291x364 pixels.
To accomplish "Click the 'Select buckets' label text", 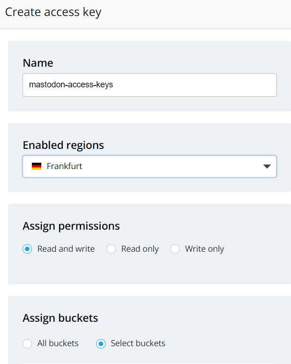I will pos(138,343).
